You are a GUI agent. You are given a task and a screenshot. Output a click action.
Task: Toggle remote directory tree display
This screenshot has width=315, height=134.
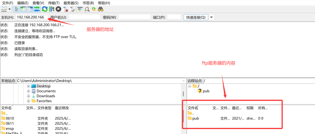(x=30, y=9)
